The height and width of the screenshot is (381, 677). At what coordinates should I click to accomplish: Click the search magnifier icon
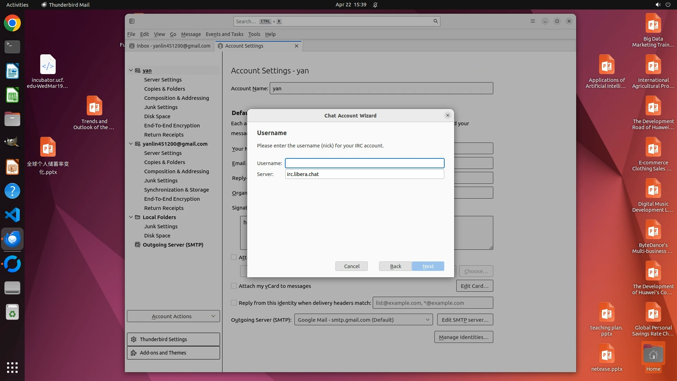[x=435, y=21]
